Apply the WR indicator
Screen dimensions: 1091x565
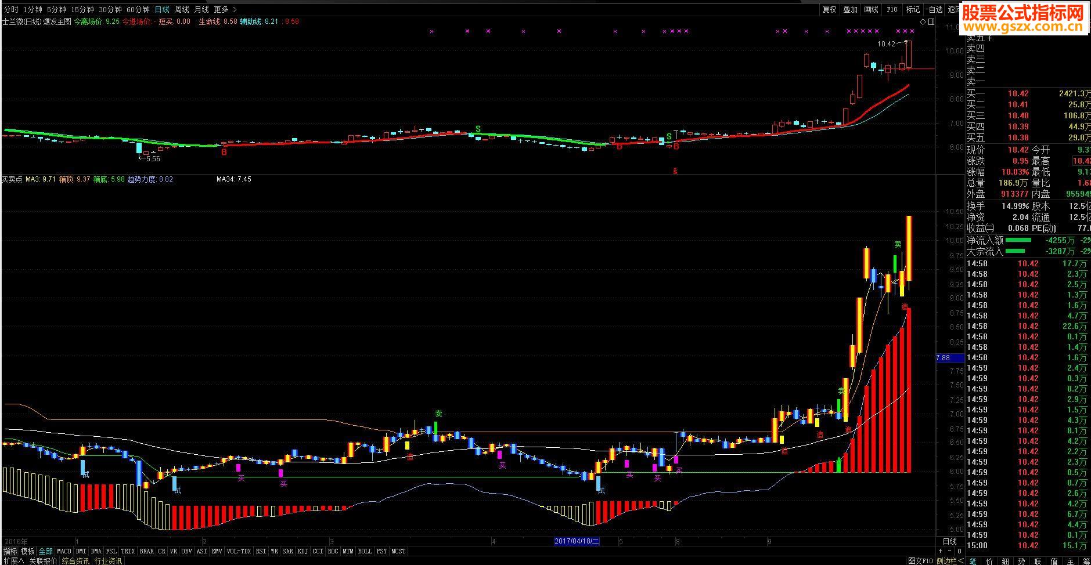coord(275,551)
